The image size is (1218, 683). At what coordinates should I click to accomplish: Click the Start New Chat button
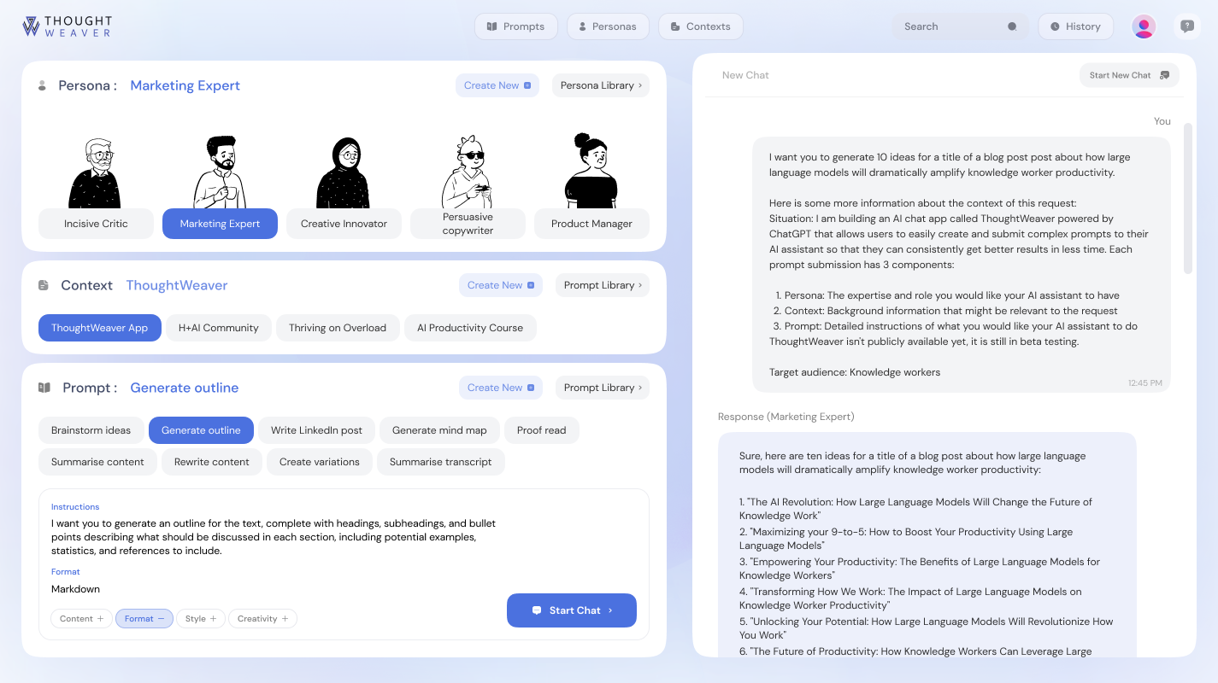(x=1129, y=75)
